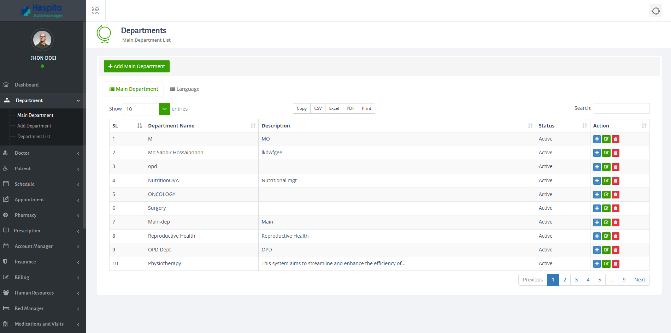This screenshot has height=333, width=671.
Task: Click inside the Search input field
Action: click(x=621, y=108)
